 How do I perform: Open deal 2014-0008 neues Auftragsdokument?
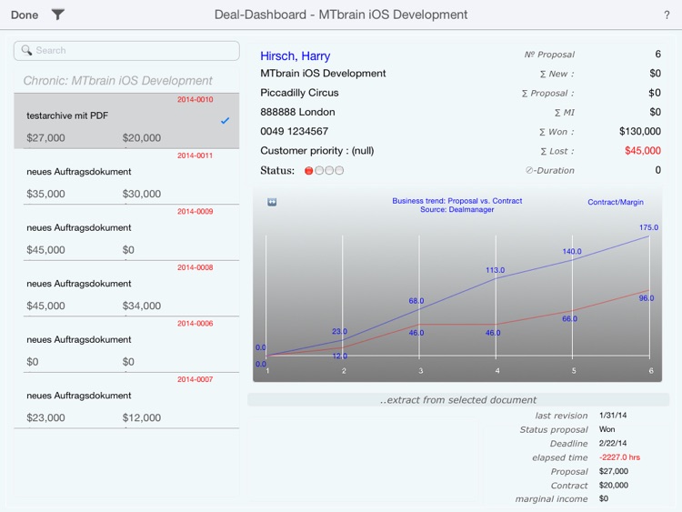(126, 289)
